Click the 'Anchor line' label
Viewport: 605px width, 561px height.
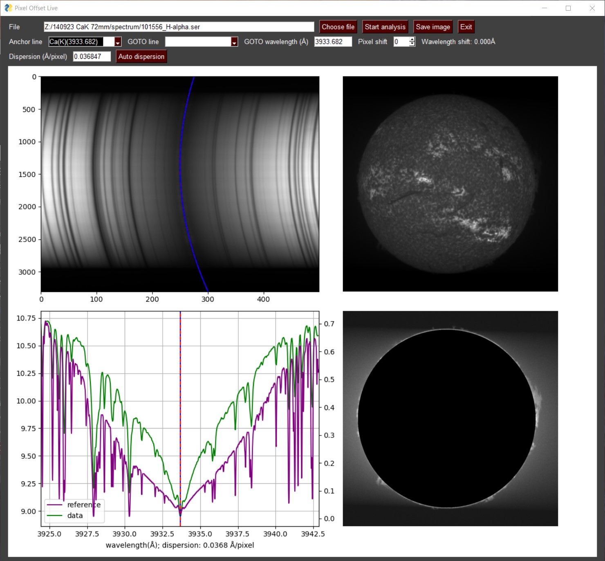point(25,42)
